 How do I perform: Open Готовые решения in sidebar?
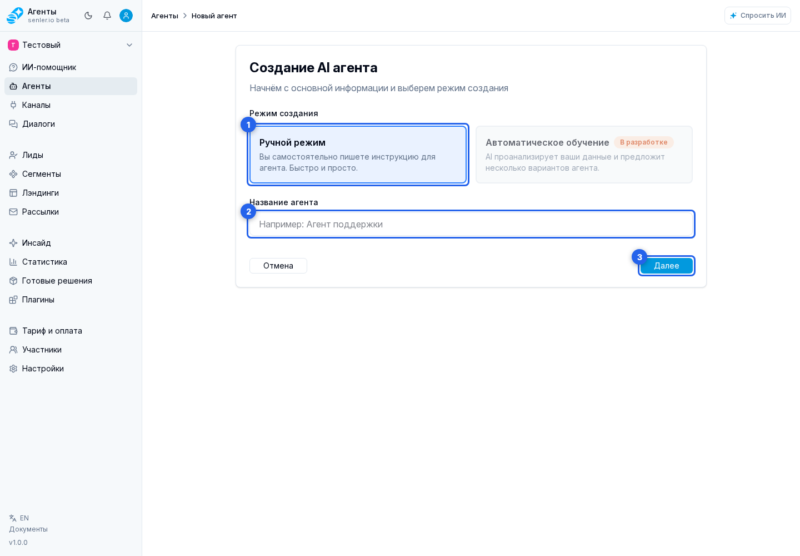tap(71, 281)
